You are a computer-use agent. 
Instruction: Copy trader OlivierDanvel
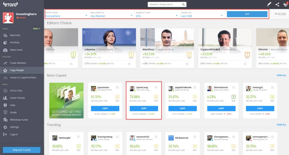tap(221, 108)
